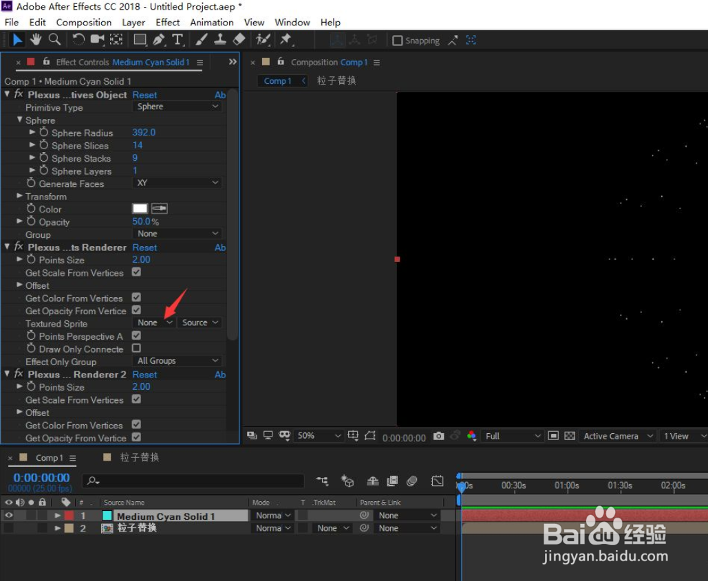
Task: Open the Composition menu
Action: tap(83, 22)
